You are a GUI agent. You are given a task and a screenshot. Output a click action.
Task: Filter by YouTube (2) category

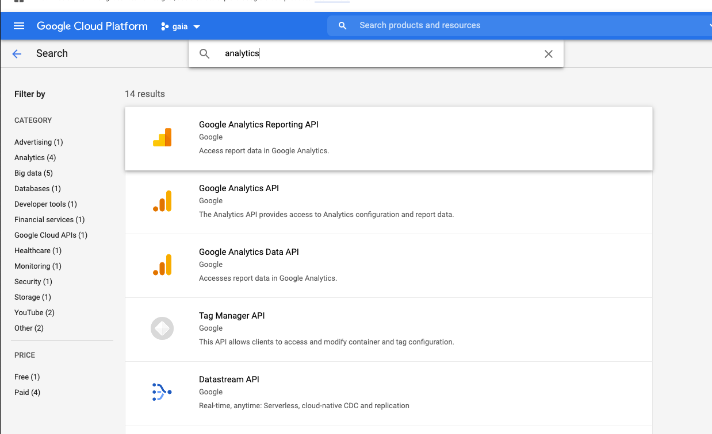coord(35,313)
